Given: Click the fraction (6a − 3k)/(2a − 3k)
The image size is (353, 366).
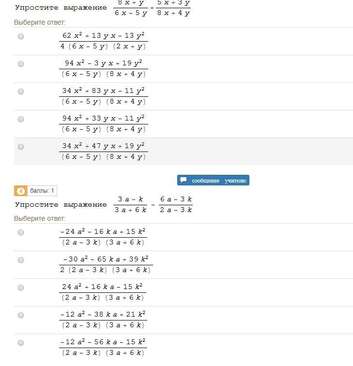Looking at the screenshot, I should pos(176,204).
